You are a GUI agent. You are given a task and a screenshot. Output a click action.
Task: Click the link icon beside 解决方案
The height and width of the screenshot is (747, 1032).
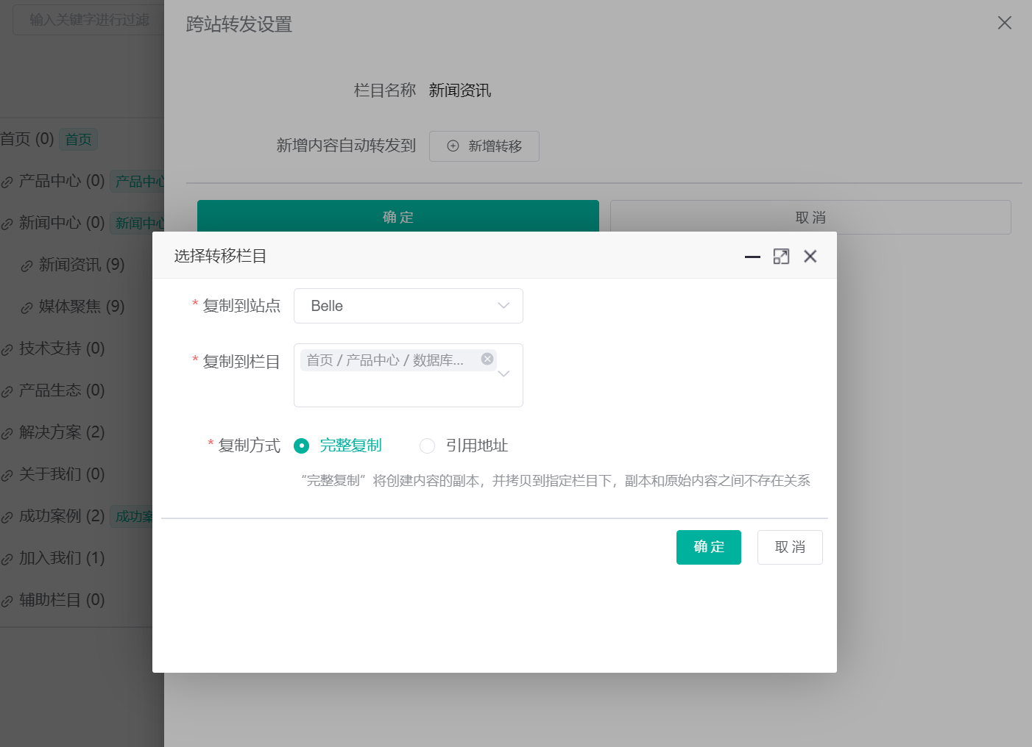(7, 432)
